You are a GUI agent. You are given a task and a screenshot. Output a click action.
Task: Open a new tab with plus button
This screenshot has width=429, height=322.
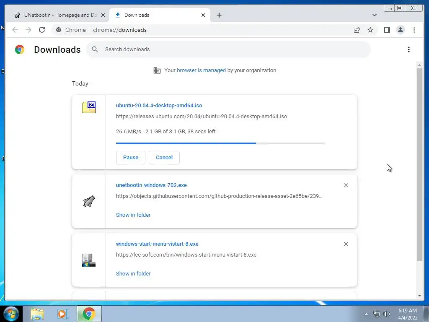(219, 15)
